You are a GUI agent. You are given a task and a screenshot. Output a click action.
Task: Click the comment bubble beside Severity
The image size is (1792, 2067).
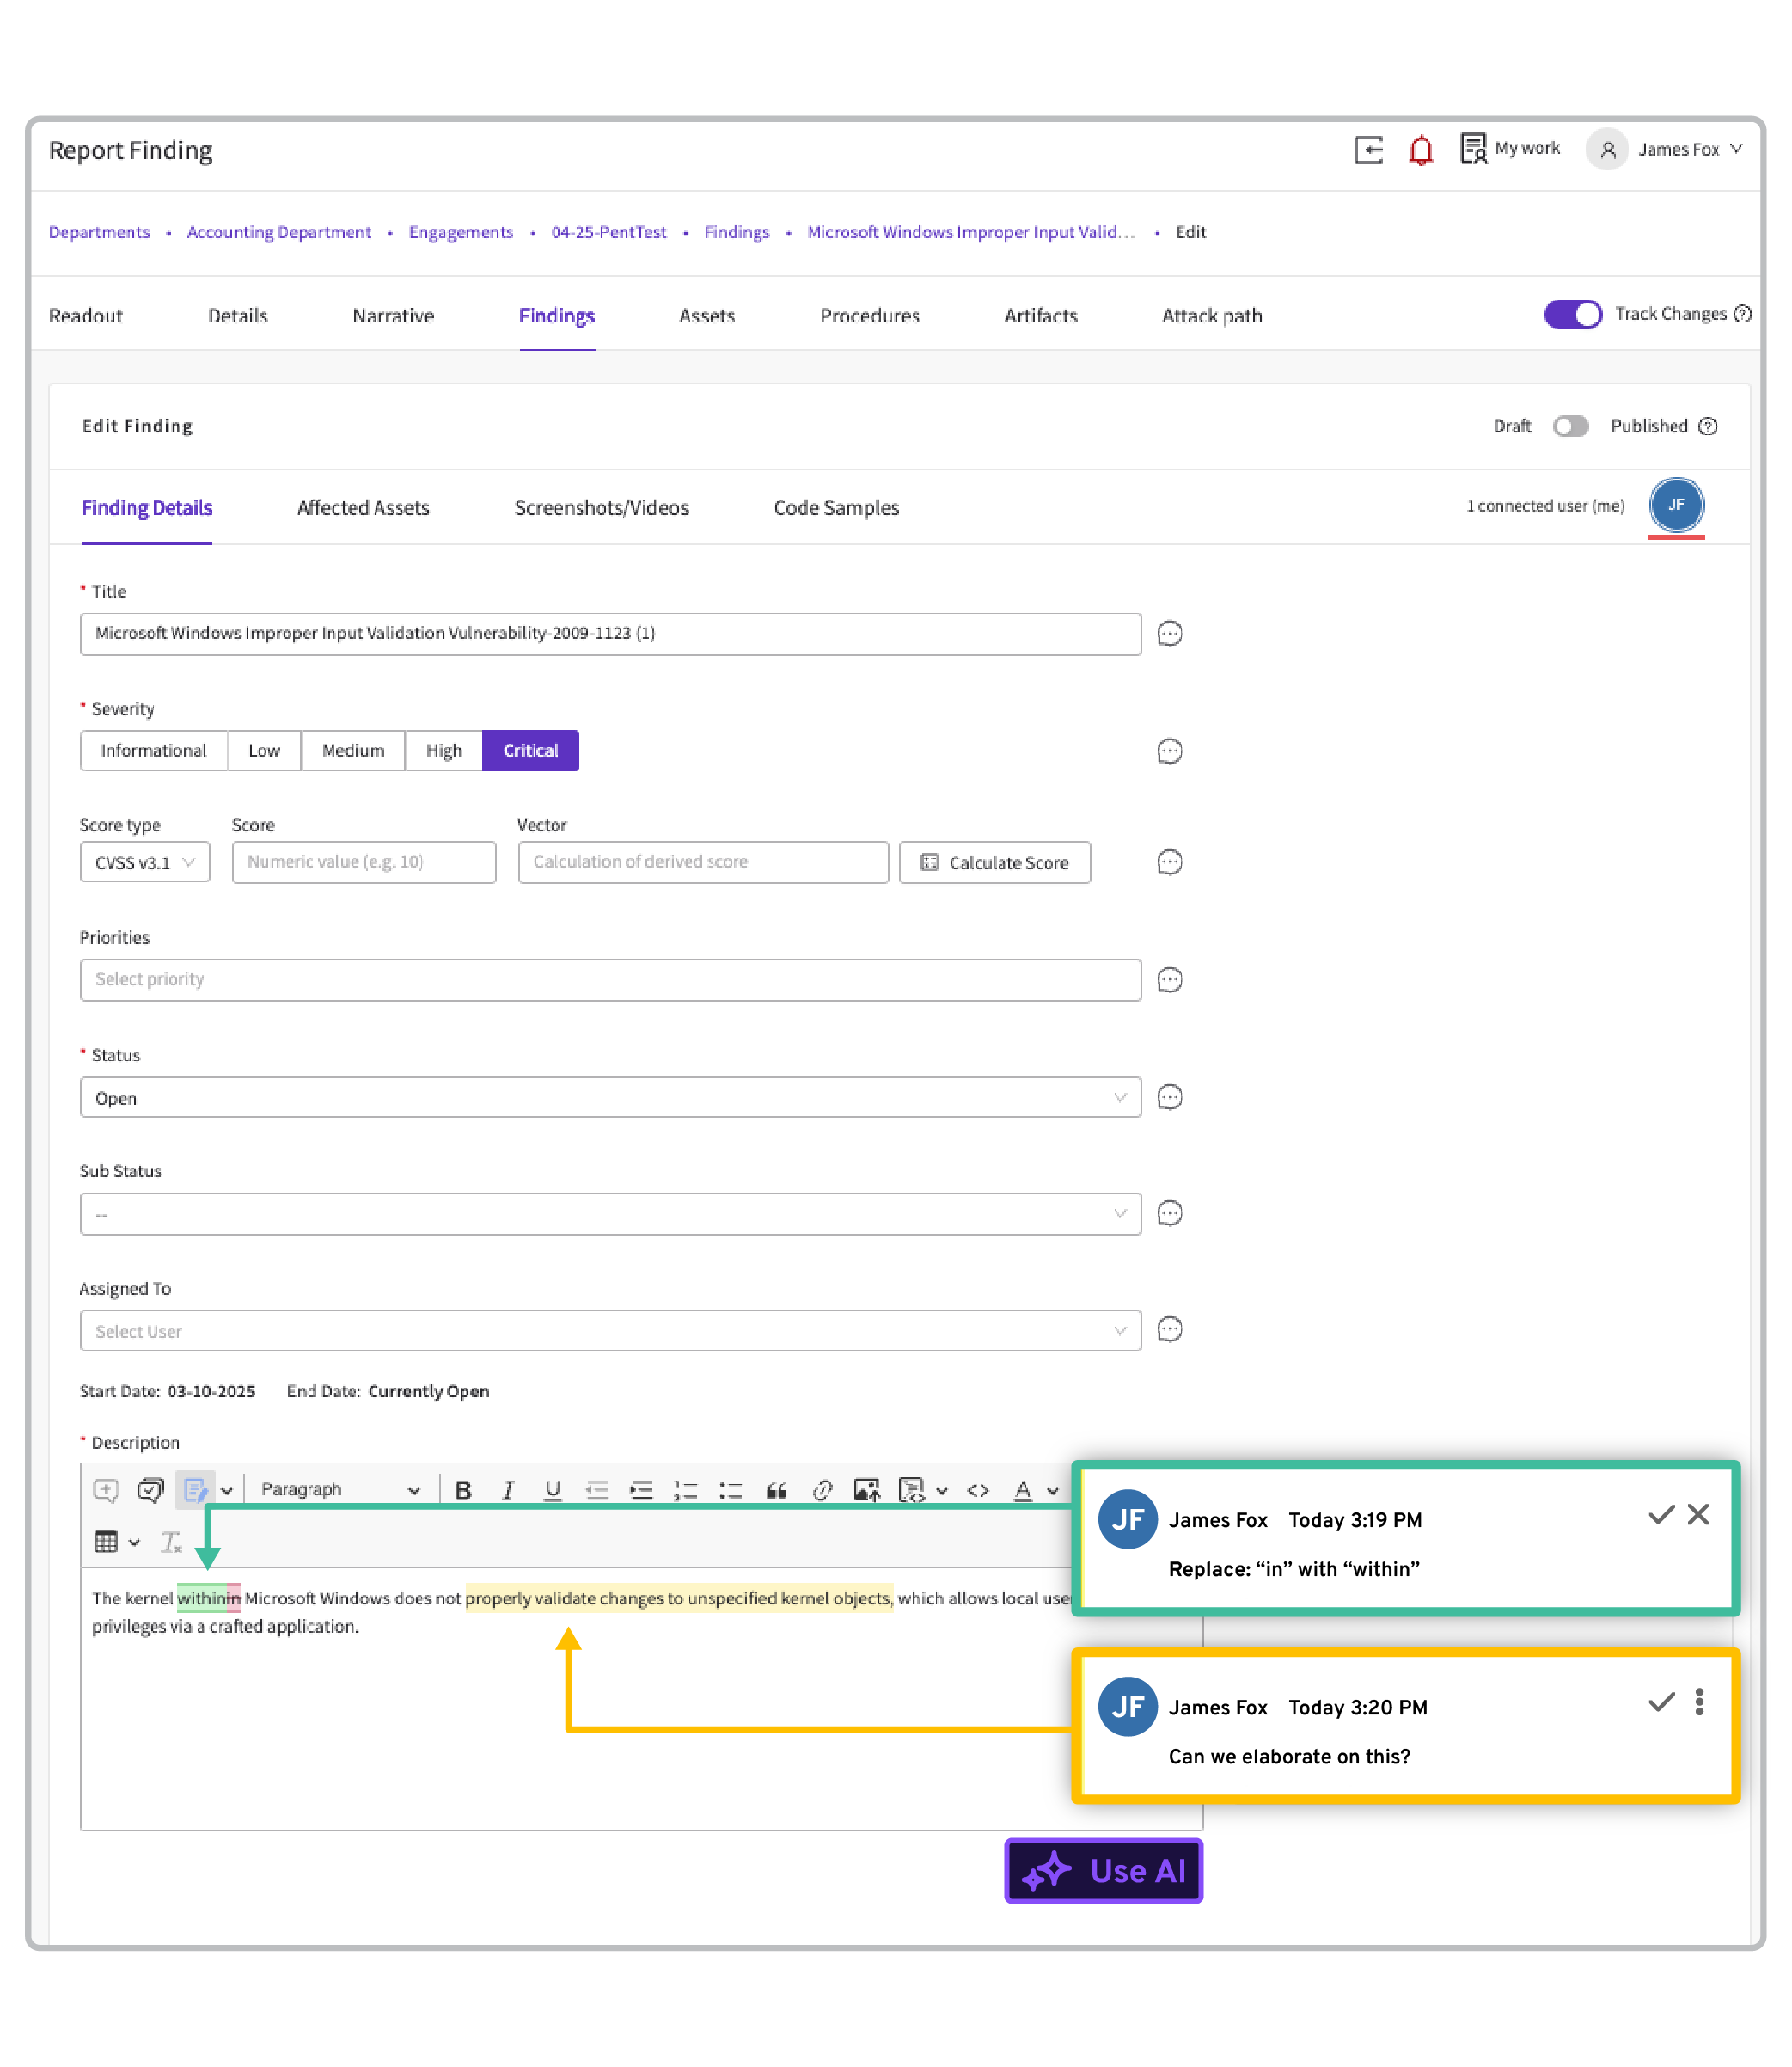1169,751
